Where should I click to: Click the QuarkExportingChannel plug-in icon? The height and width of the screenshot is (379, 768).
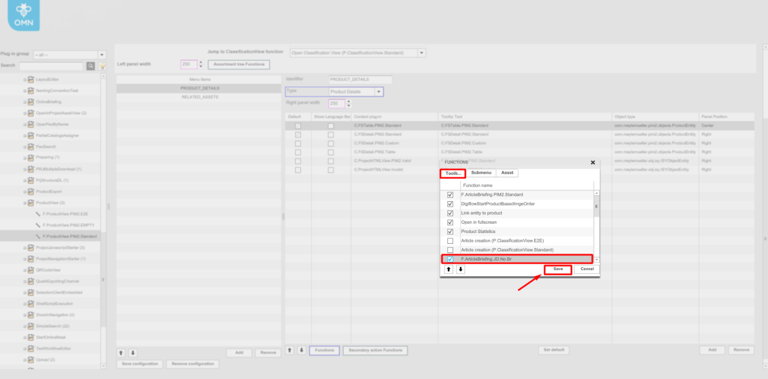31,281
